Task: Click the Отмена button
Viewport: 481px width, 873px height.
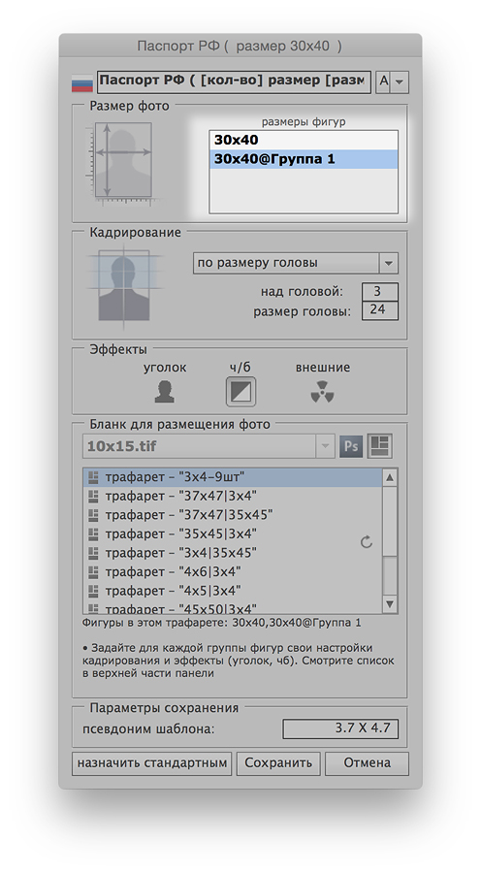Action: pos(367,763)
